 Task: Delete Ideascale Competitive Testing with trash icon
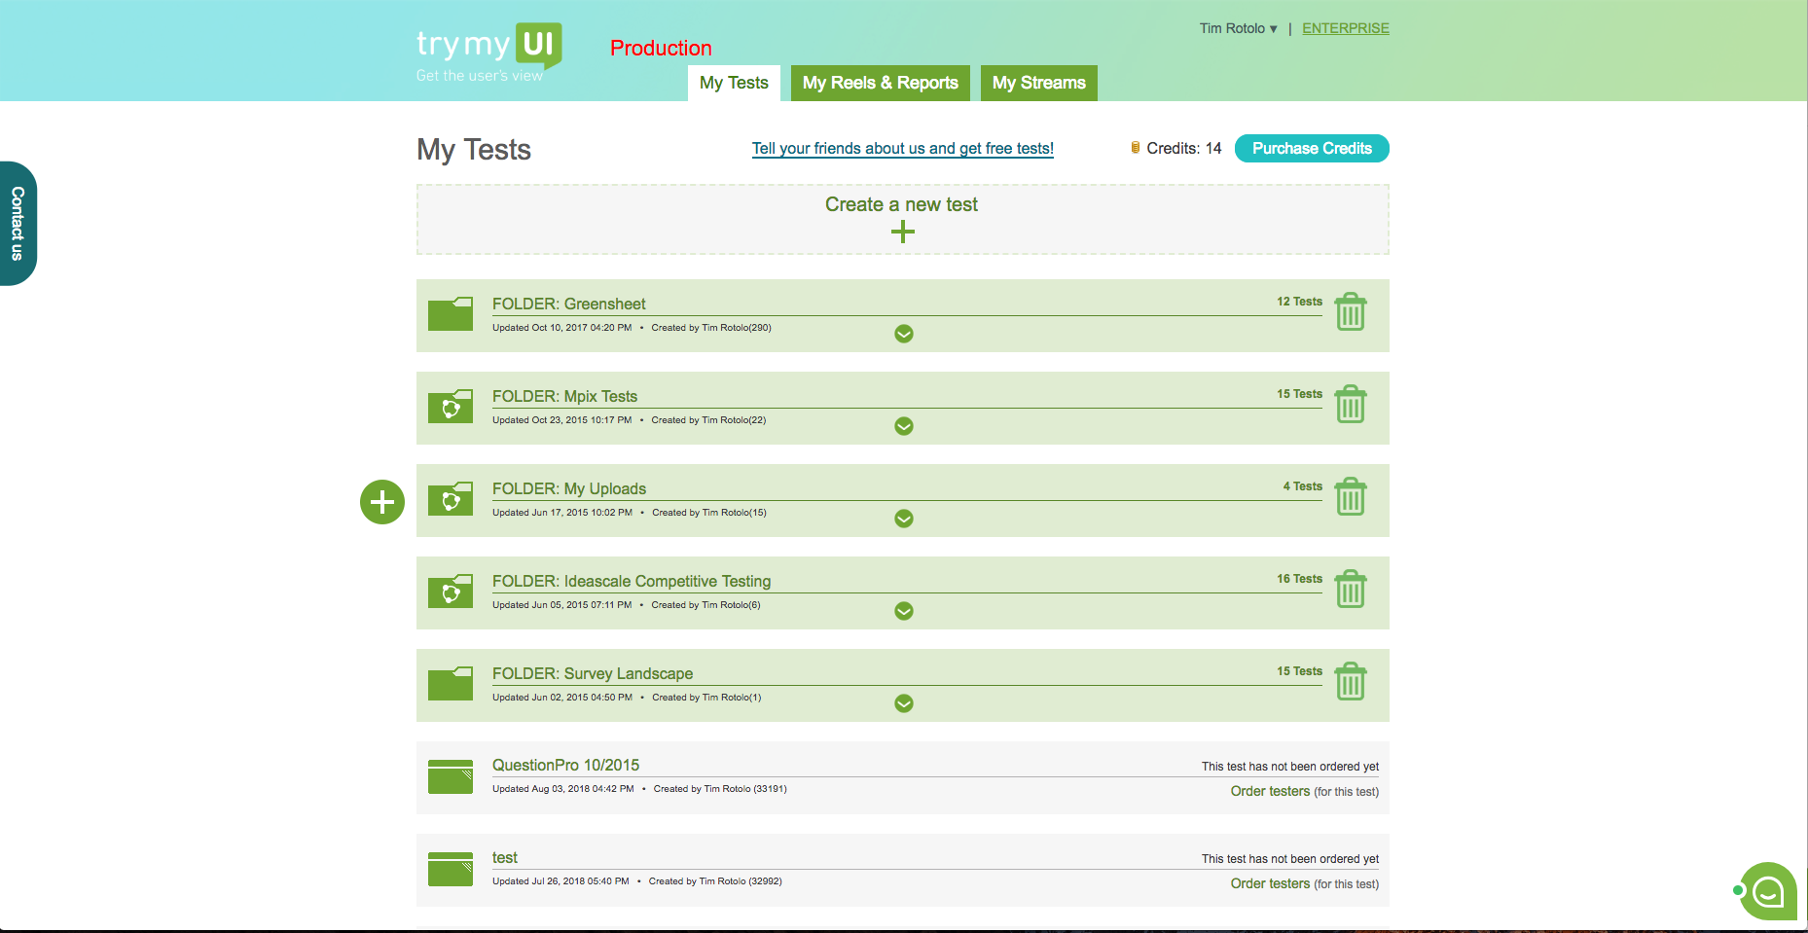(x=1351, y=589)
